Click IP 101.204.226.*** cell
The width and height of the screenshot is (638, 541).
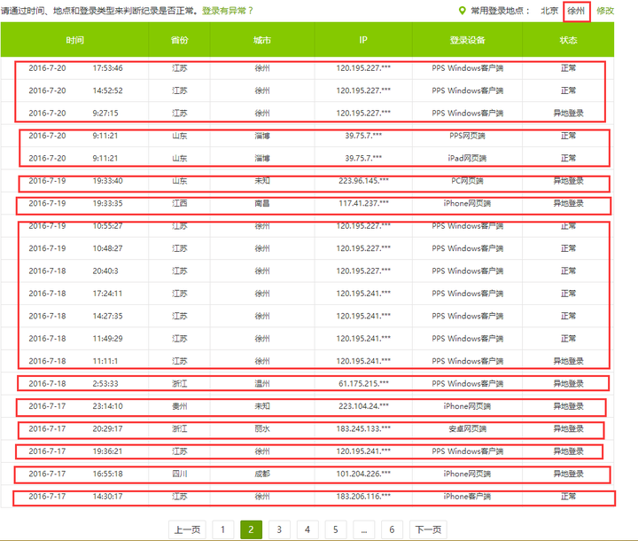363,474
